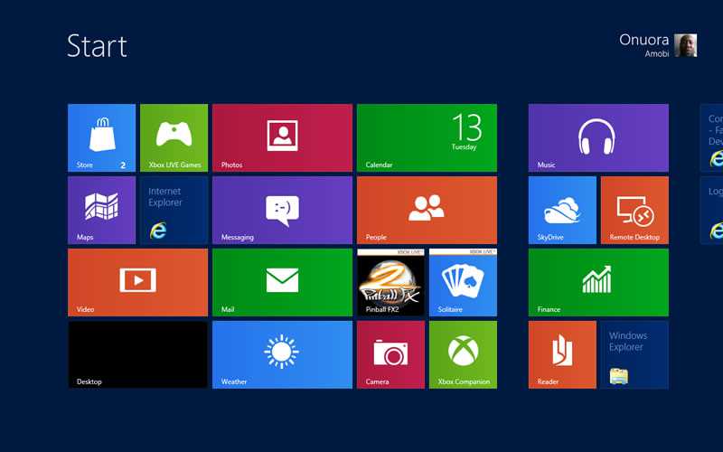Screen dimensions: 723x452
Task: Open the Messaging tile
Action: point(282,210)
